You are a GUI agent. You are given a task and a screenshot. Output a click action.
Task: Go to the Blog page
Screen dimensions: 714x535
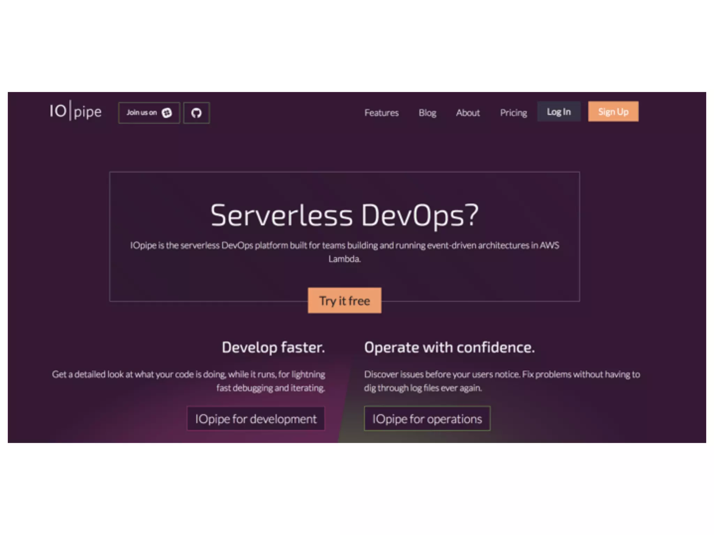427,113
